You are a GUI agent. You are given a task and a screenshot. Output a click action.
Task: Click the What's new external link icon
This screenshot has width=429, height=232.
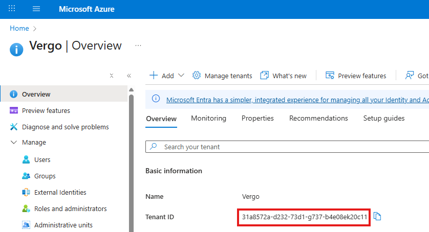coord(264,75)
